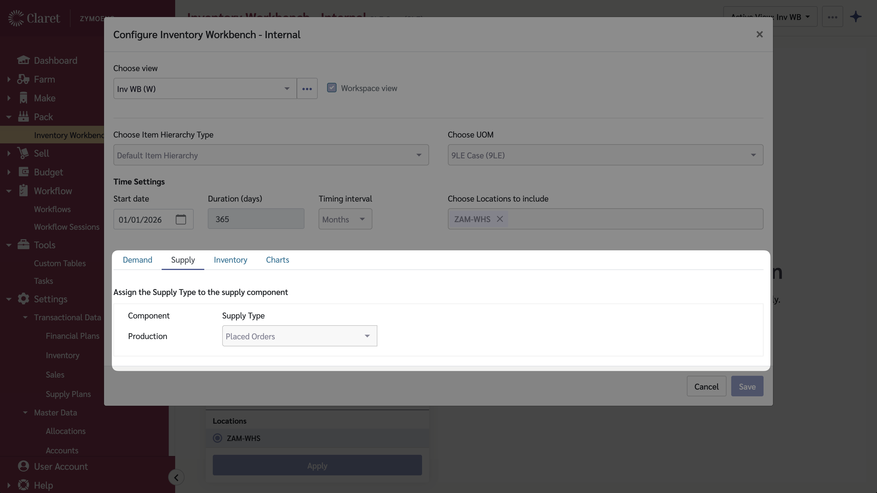Open the Timing interval Months dropdown

pyautogui.click(x=345, y=219)
